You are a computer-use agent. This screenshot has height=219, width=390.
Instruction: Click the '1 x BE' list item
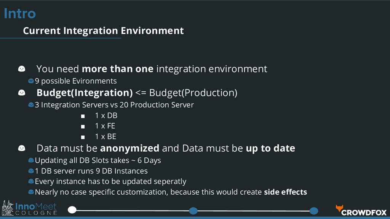click(105, 136)
